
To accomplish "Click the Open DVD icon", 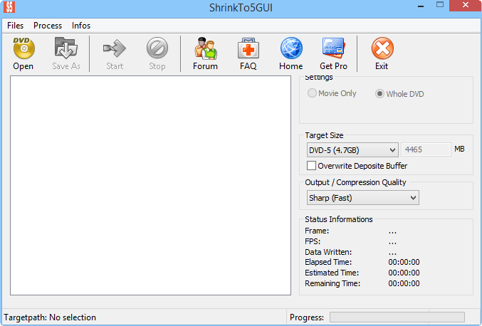I will (23, 48).
